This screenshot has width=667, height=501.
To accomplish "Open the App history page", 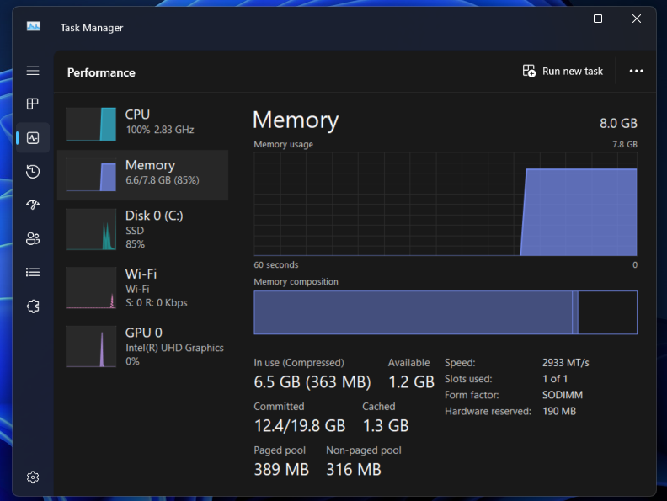I will [x=33, y=172].
